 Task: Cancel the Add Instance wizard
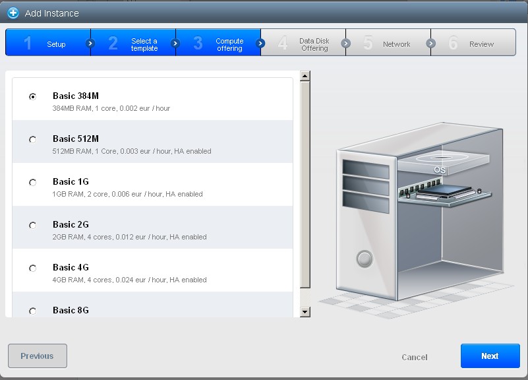click(414, 357)
